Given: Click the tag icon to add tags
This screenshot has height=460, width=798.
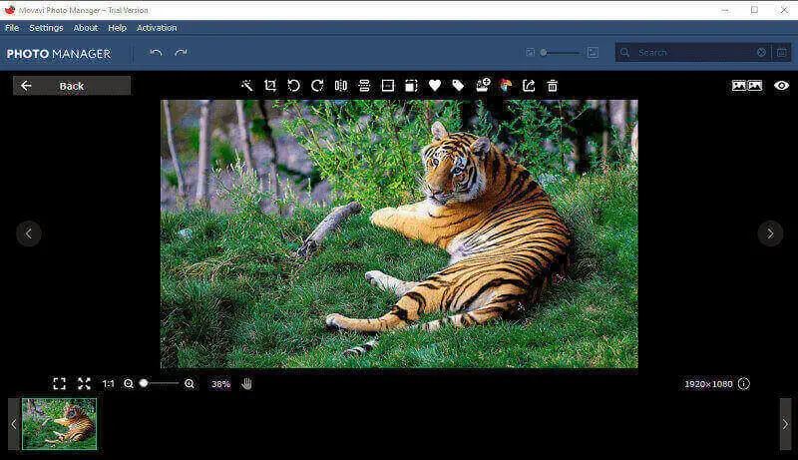Looking at the screenshot, I should point(458,86).
